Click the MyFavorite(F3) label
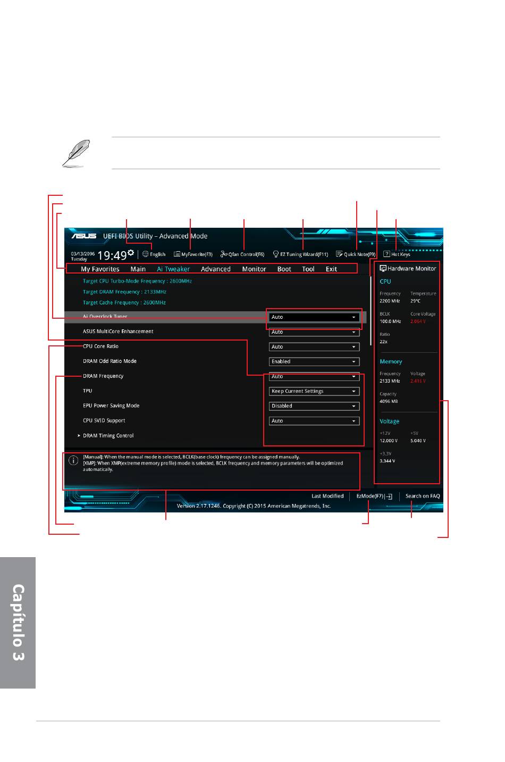Screen dimensions: 505x762 (x=197, y=254)
